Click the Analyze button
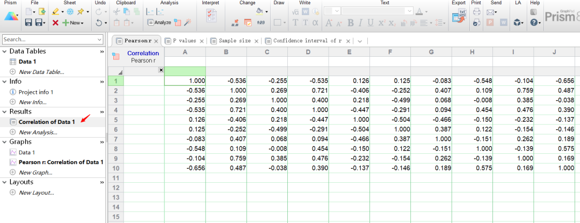Screen dimensions: 580x223 159,23
